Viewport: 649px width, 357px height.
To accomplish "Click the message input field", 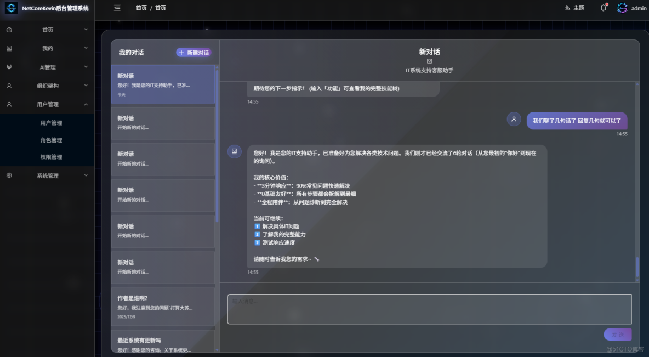I will 429,309.
